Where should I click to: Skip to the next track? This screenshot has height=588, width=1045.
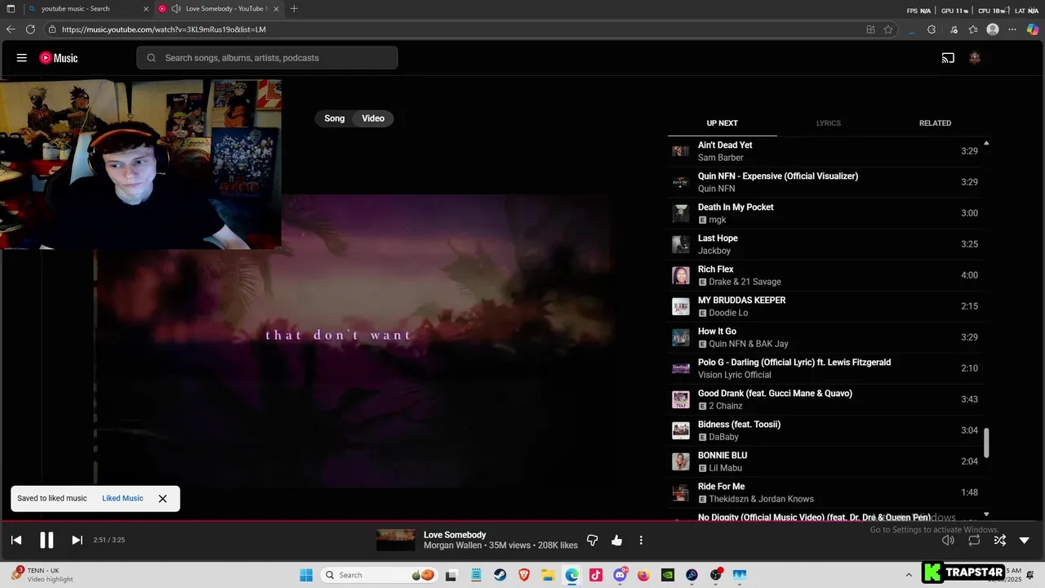tap(77, 540)
